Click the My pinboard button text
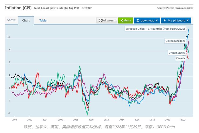 (x=176, y=20)
